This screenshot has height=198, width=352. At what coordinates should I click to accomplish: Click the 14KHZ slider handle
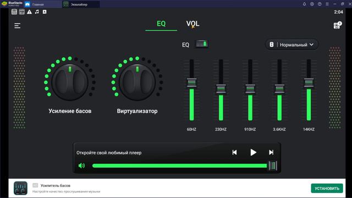click(309, 82)
